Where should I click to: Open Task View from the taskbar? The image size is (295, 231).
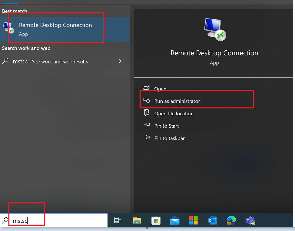(117, 220)
